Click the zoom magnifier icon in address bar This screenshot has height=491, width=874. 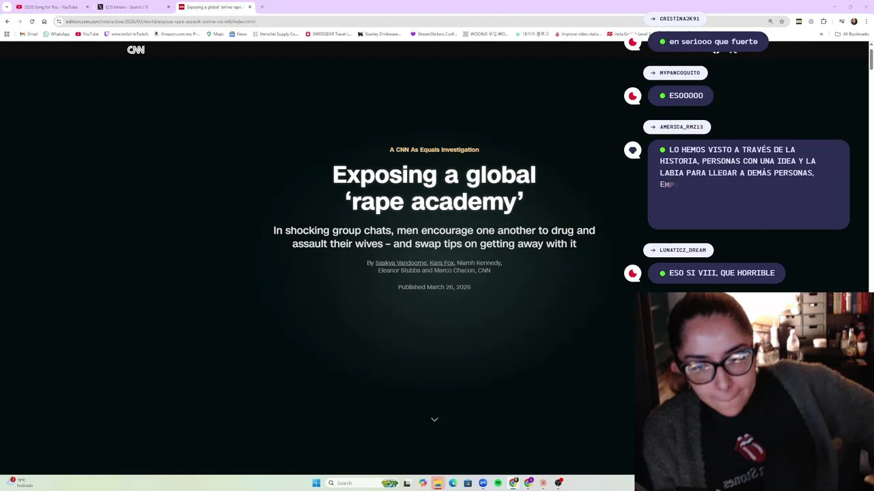tap(771, 21)
